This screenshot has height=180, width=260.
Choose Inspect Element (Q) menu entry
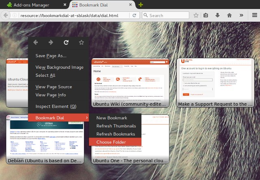tap(58, 106)
